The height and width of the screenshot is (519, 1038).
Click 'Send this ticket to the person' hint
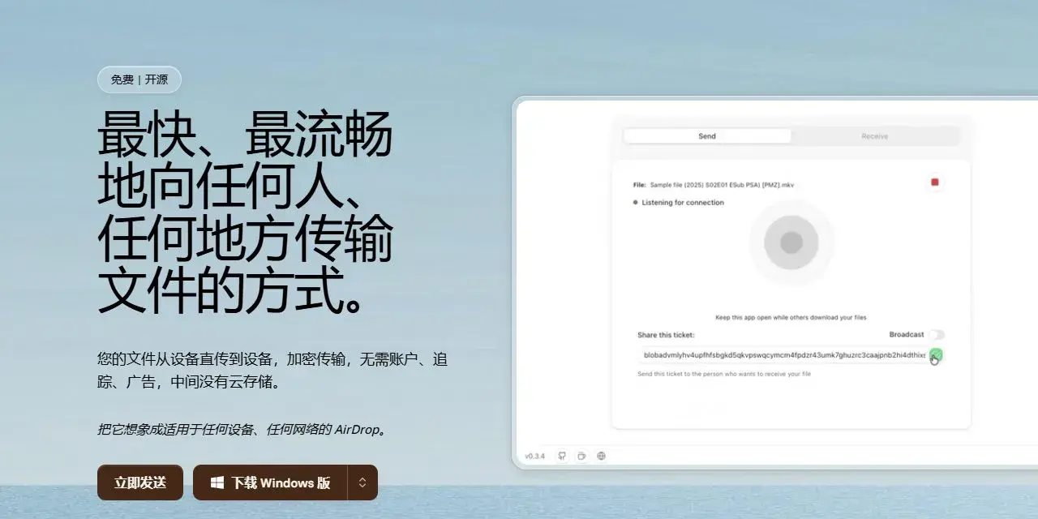pyautogui.click(x=724, y=374)
